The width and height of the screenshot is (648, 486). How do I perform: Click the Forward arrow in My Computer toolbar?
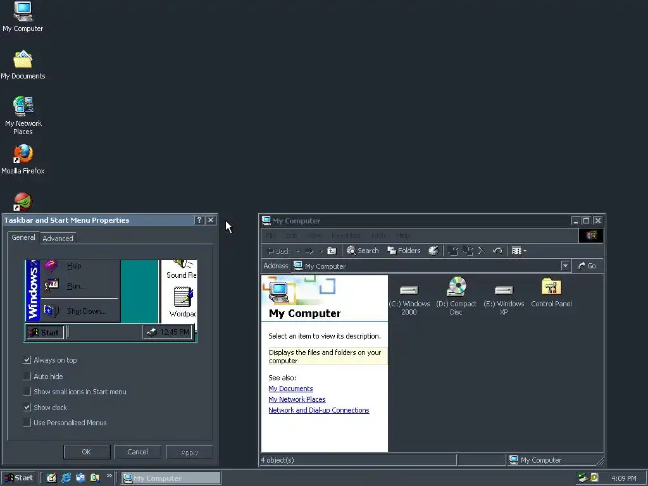309,251
